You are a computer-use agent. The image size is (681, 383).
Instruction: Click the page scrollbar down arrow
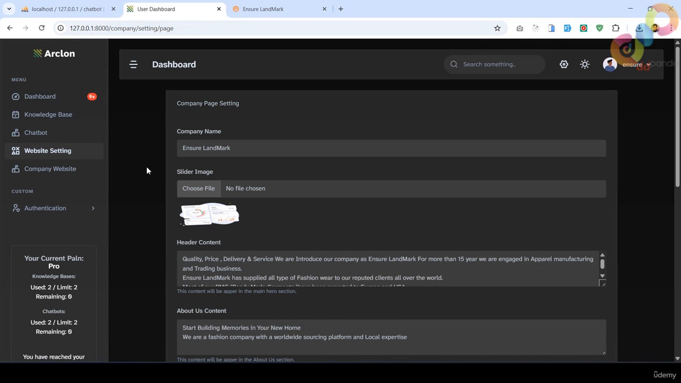[x=677, y=359]
